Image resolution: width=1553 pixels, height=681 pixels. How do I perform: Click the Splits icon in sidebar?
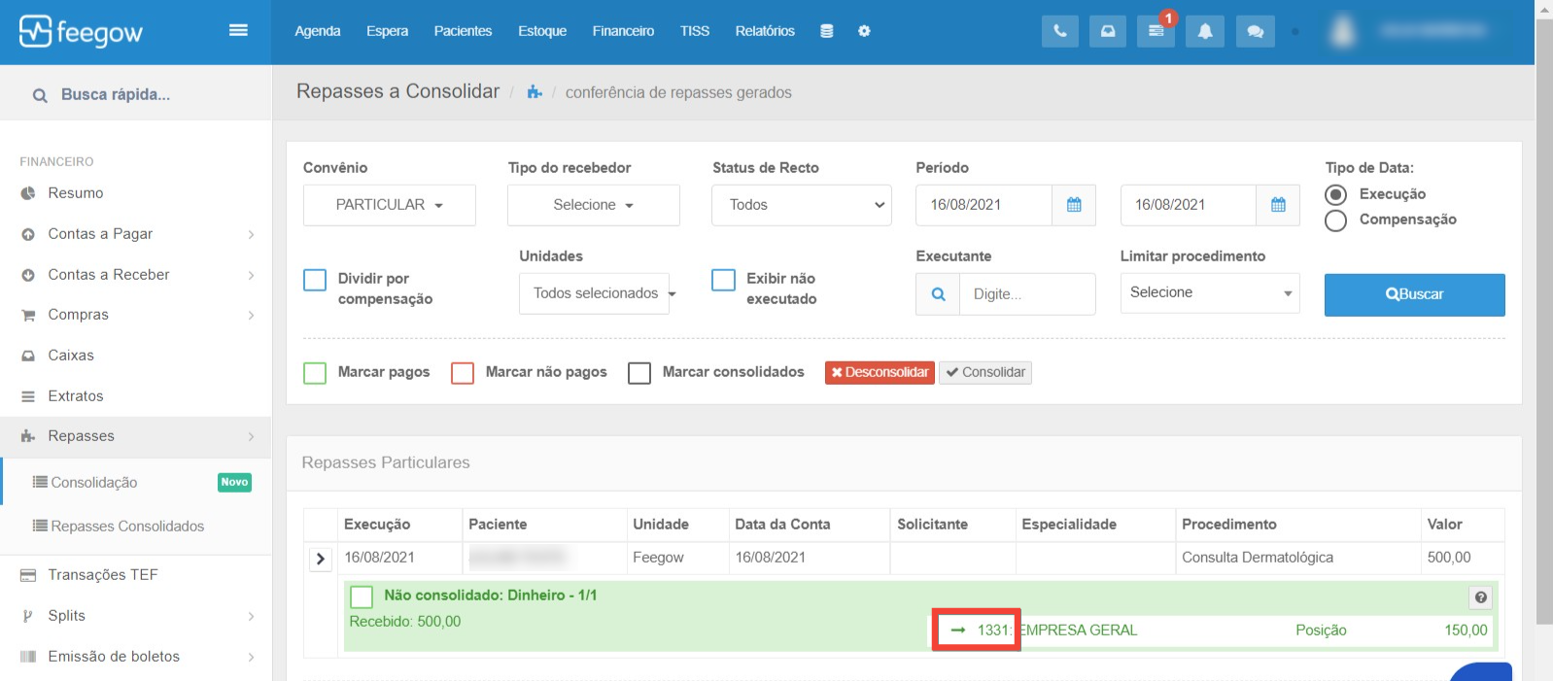click(x=28, y=616)
